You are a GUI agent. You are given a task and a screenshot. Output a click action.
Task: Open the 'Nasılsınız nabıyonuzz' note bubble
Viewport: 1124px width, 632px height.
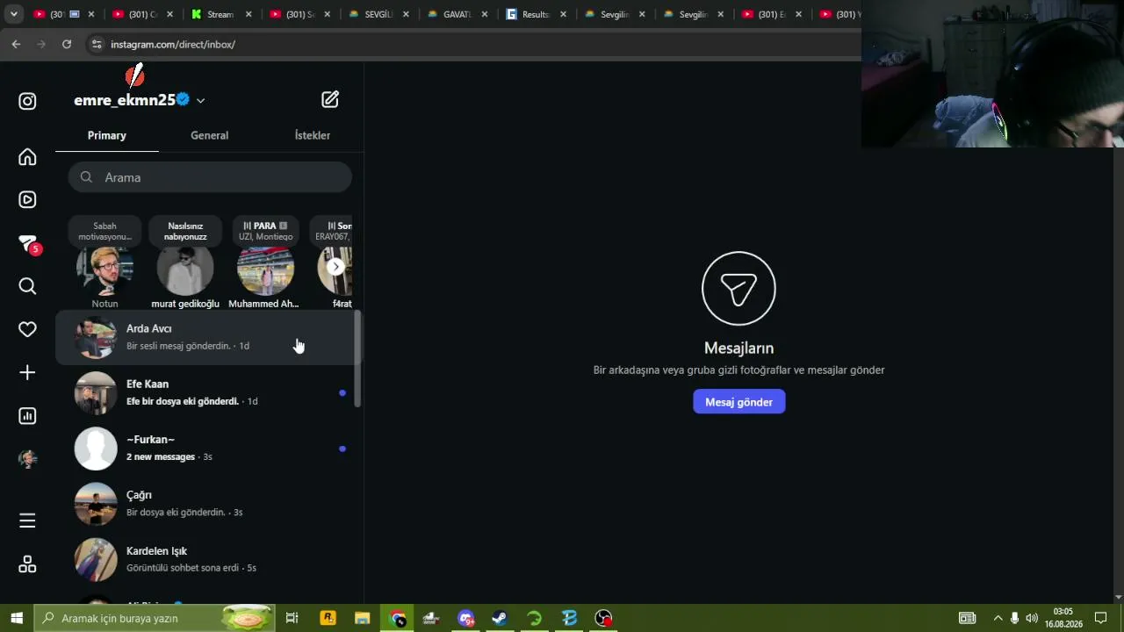tap(185, 231)
